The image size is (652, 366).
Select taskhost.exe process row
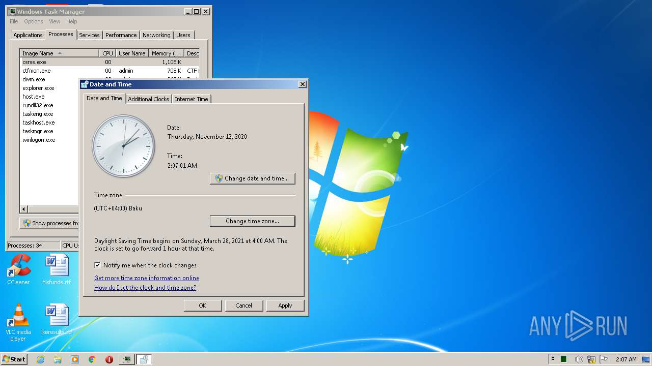[50, 123]
